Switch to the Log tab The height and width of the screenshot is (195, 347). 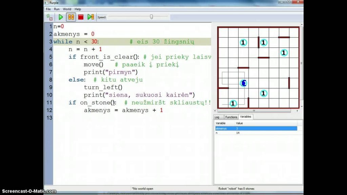217,117
